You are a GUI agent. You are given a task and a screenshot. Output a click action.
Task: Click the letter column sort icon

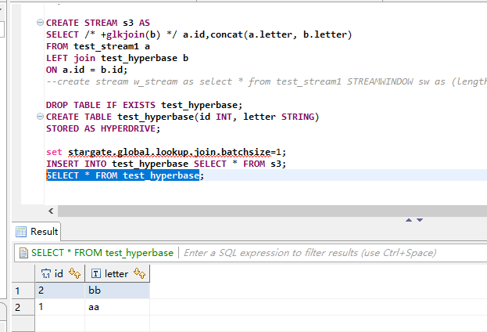(141, 273)
